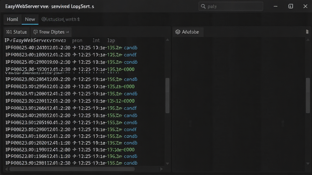Open the candb link in row P00625.40:241012

(130, 48)
